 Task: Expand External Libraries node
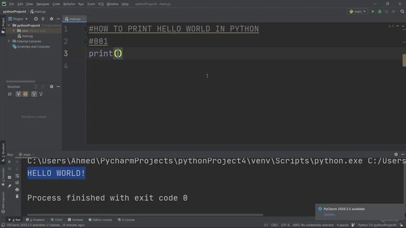[x=9, y=41]
